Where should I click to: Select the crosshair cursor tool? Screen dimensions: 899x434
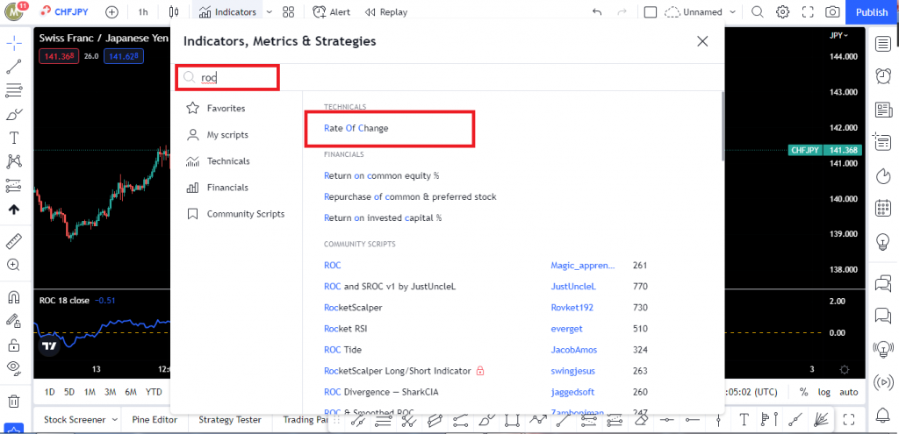click(x=14, y=43)
